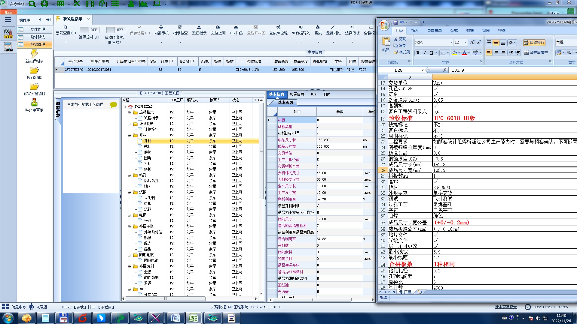Open the 页面布局 ribbon tab

pyautogui.click(x=434, y=31)
